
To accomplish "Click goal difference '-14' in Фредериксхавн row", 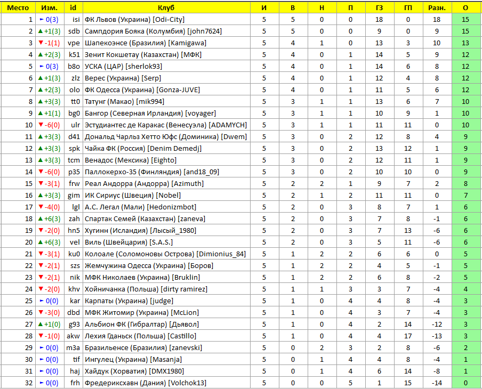I will [437, 383].
